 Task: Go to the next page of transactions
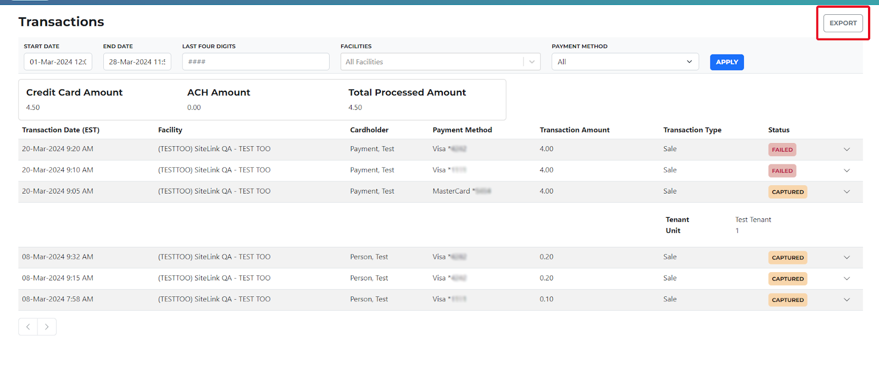pos(47,327)
